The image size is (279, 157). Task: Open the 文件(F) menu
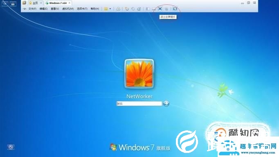point(32,9)
